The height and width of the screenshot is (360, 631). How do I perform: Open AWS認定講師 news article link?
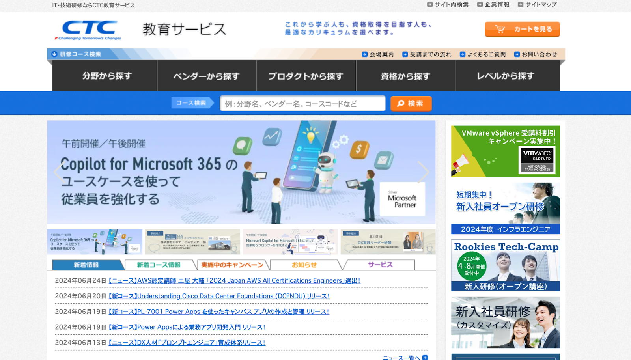coord(234,281)
